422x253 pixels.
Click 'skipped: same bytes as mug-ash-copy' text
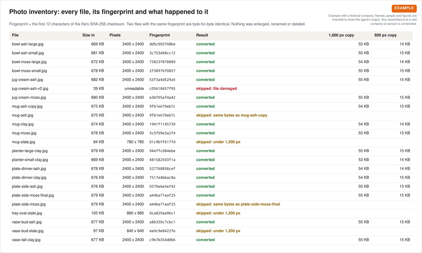232,115
